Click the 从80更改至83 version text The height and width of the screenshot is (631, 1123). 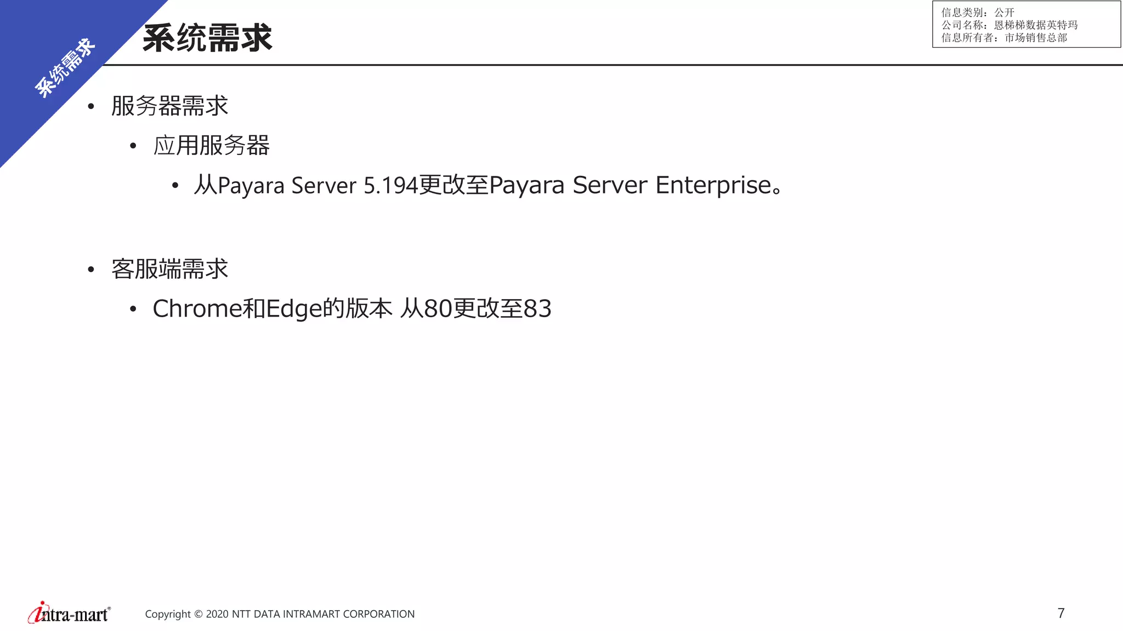coord(476,308)
